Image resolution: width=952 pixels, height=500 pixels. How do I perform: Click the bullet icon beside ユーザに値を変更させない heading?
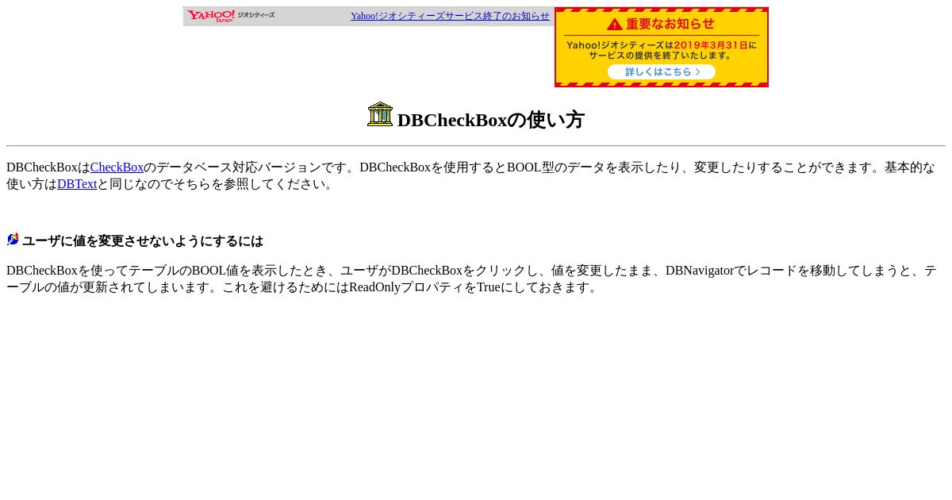[13, 239]
